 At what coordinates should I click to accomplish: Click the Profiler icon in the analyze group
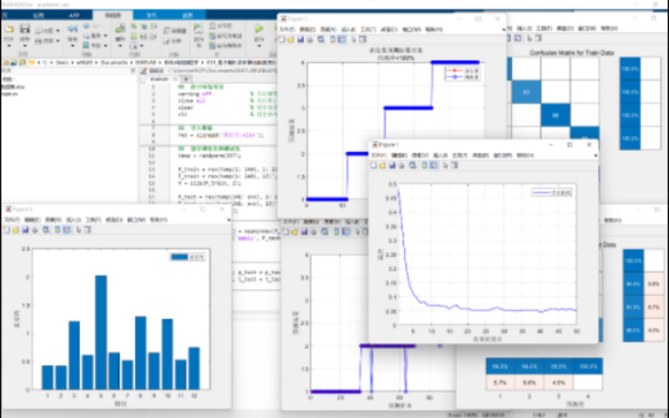point(167,31)
